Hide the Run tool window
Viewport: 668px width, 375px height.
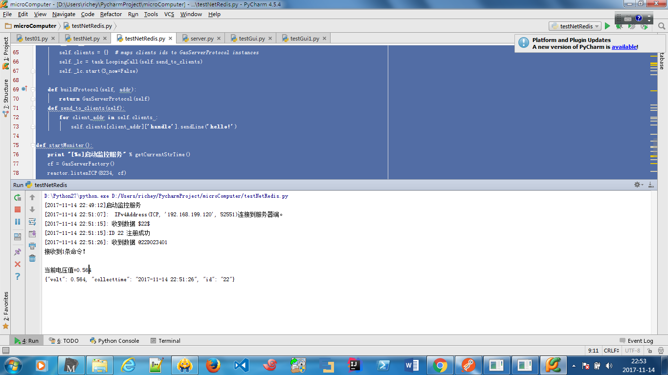tap(651, 185)
